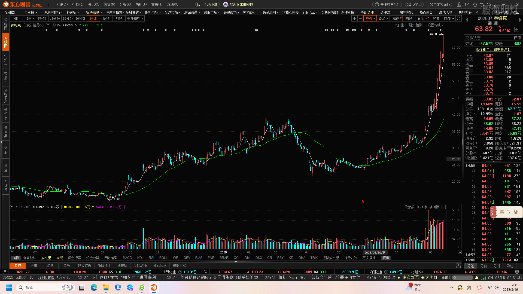The width and height of the screenshot is (523, 294).
Task: Add 英维克 to watchlist plus icon
Action: [x=517, y=29]
